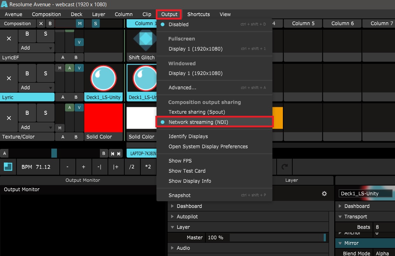Select Show Test Card
The height and width of the screenshot is (256, 395).
pos(214,171)
